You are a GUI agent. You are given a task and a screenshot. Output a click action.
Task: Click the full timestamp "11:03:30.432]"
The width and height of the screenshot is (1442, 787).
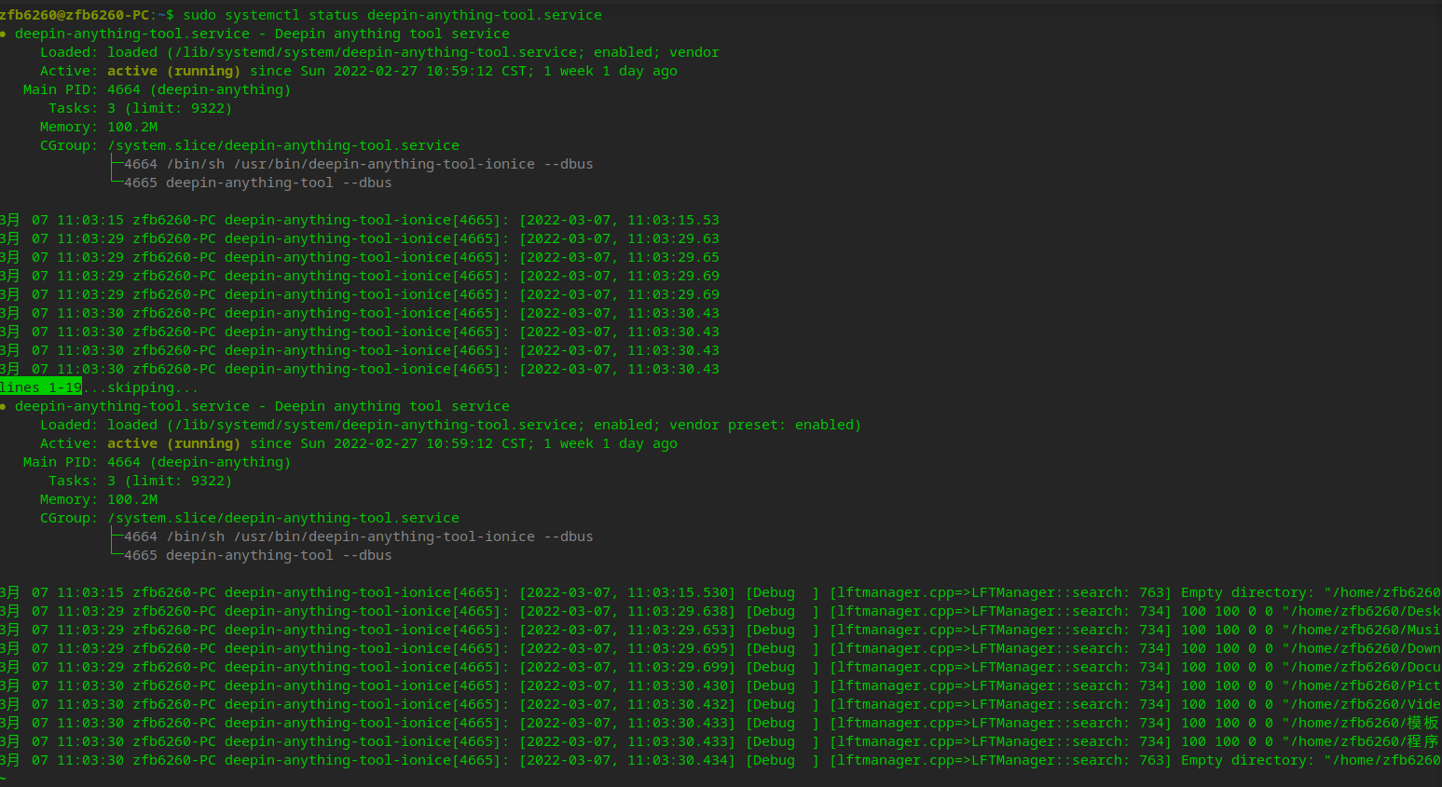(681, 704)
